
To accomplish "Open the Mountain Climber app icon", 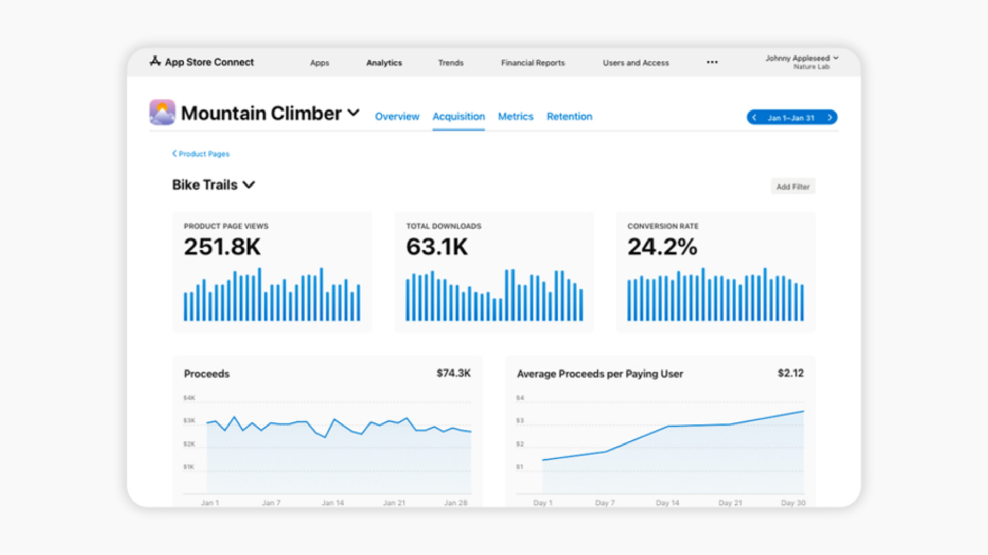I will pyautogui.click(x=162, y=112).
